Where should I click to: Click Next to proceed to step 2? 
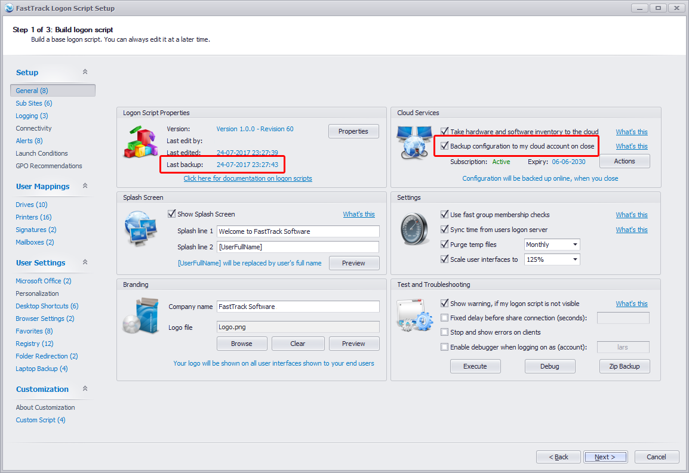(x=605, y=457)
